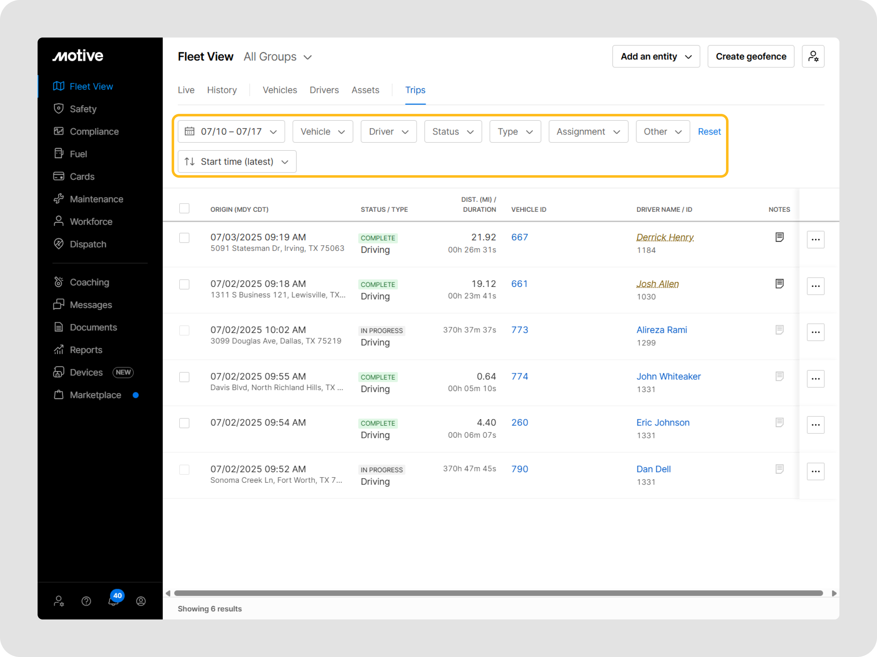Open the Start time (latest) sort dropdown
Viewport: 877px width, 657px height.
237,161
